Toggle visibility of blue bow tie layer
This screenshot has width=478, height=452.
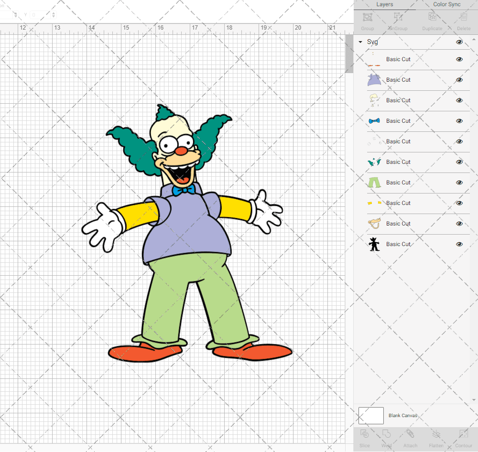(x=459, y=121)
